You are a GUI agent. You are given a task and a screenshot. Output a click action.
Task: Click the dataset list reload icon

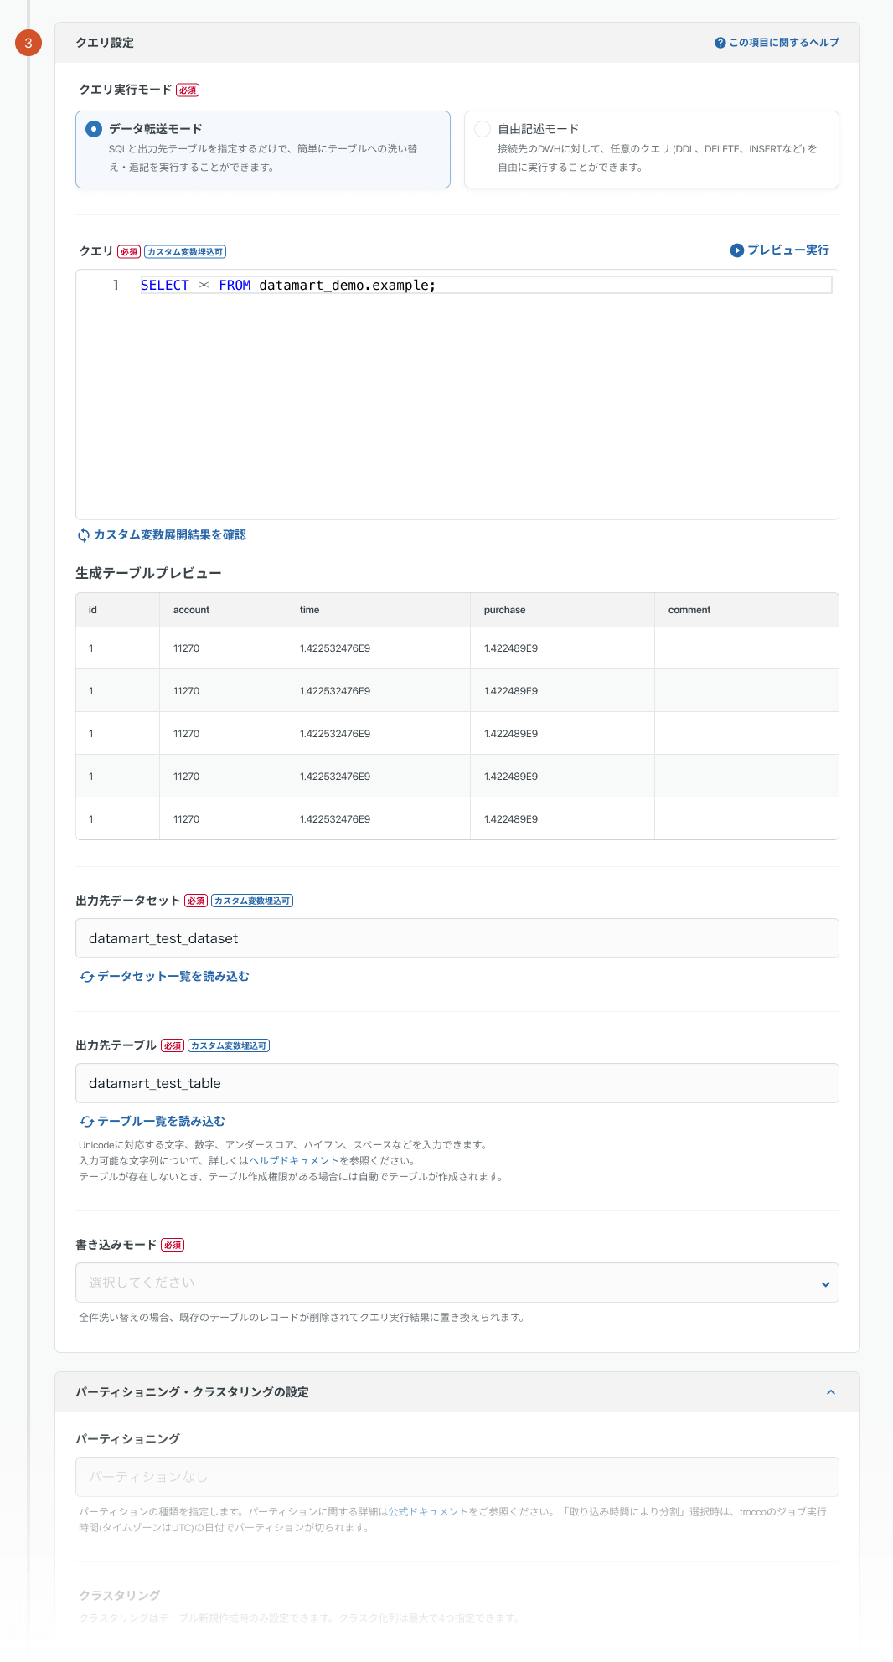pyautogui.click(x=86, y=977)
